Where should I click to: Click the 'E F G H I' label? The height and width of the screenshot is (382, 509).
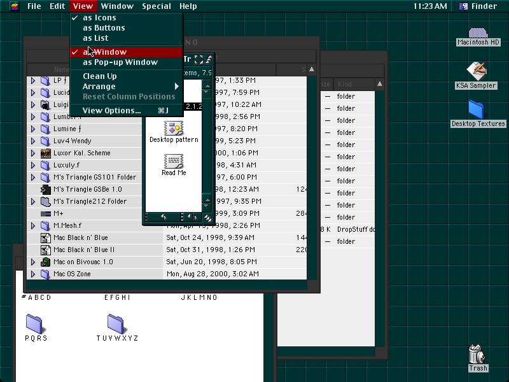coord(117,297)
